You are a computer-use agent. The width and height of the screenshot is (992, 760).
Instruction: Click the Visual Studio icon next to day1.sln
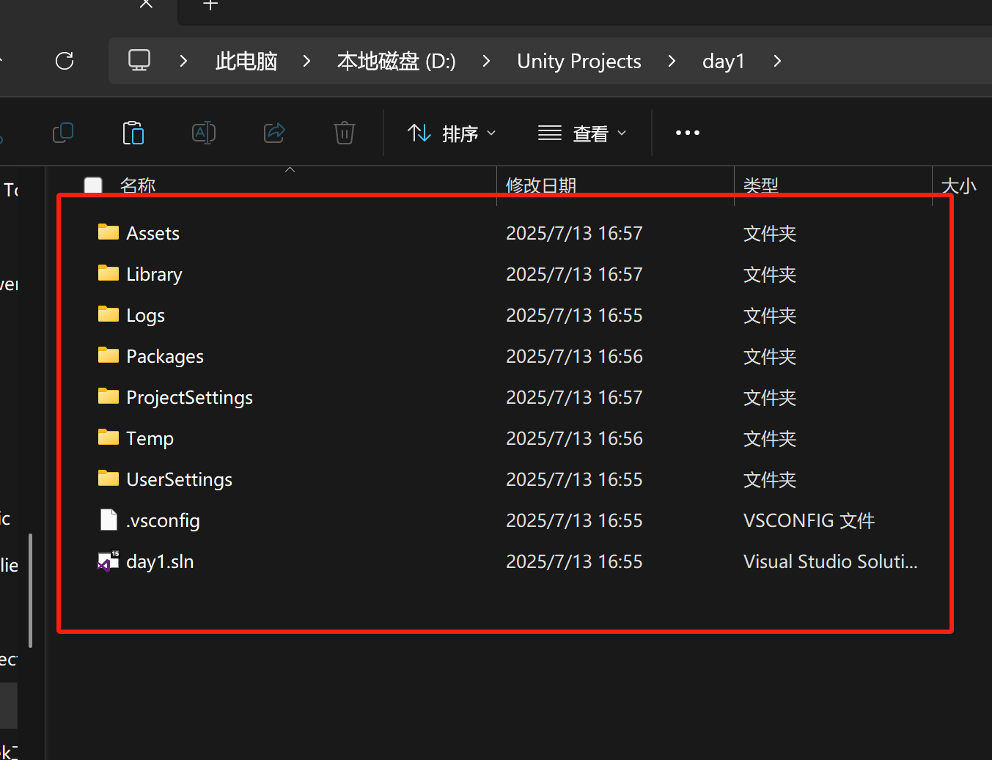click(107, 561)
